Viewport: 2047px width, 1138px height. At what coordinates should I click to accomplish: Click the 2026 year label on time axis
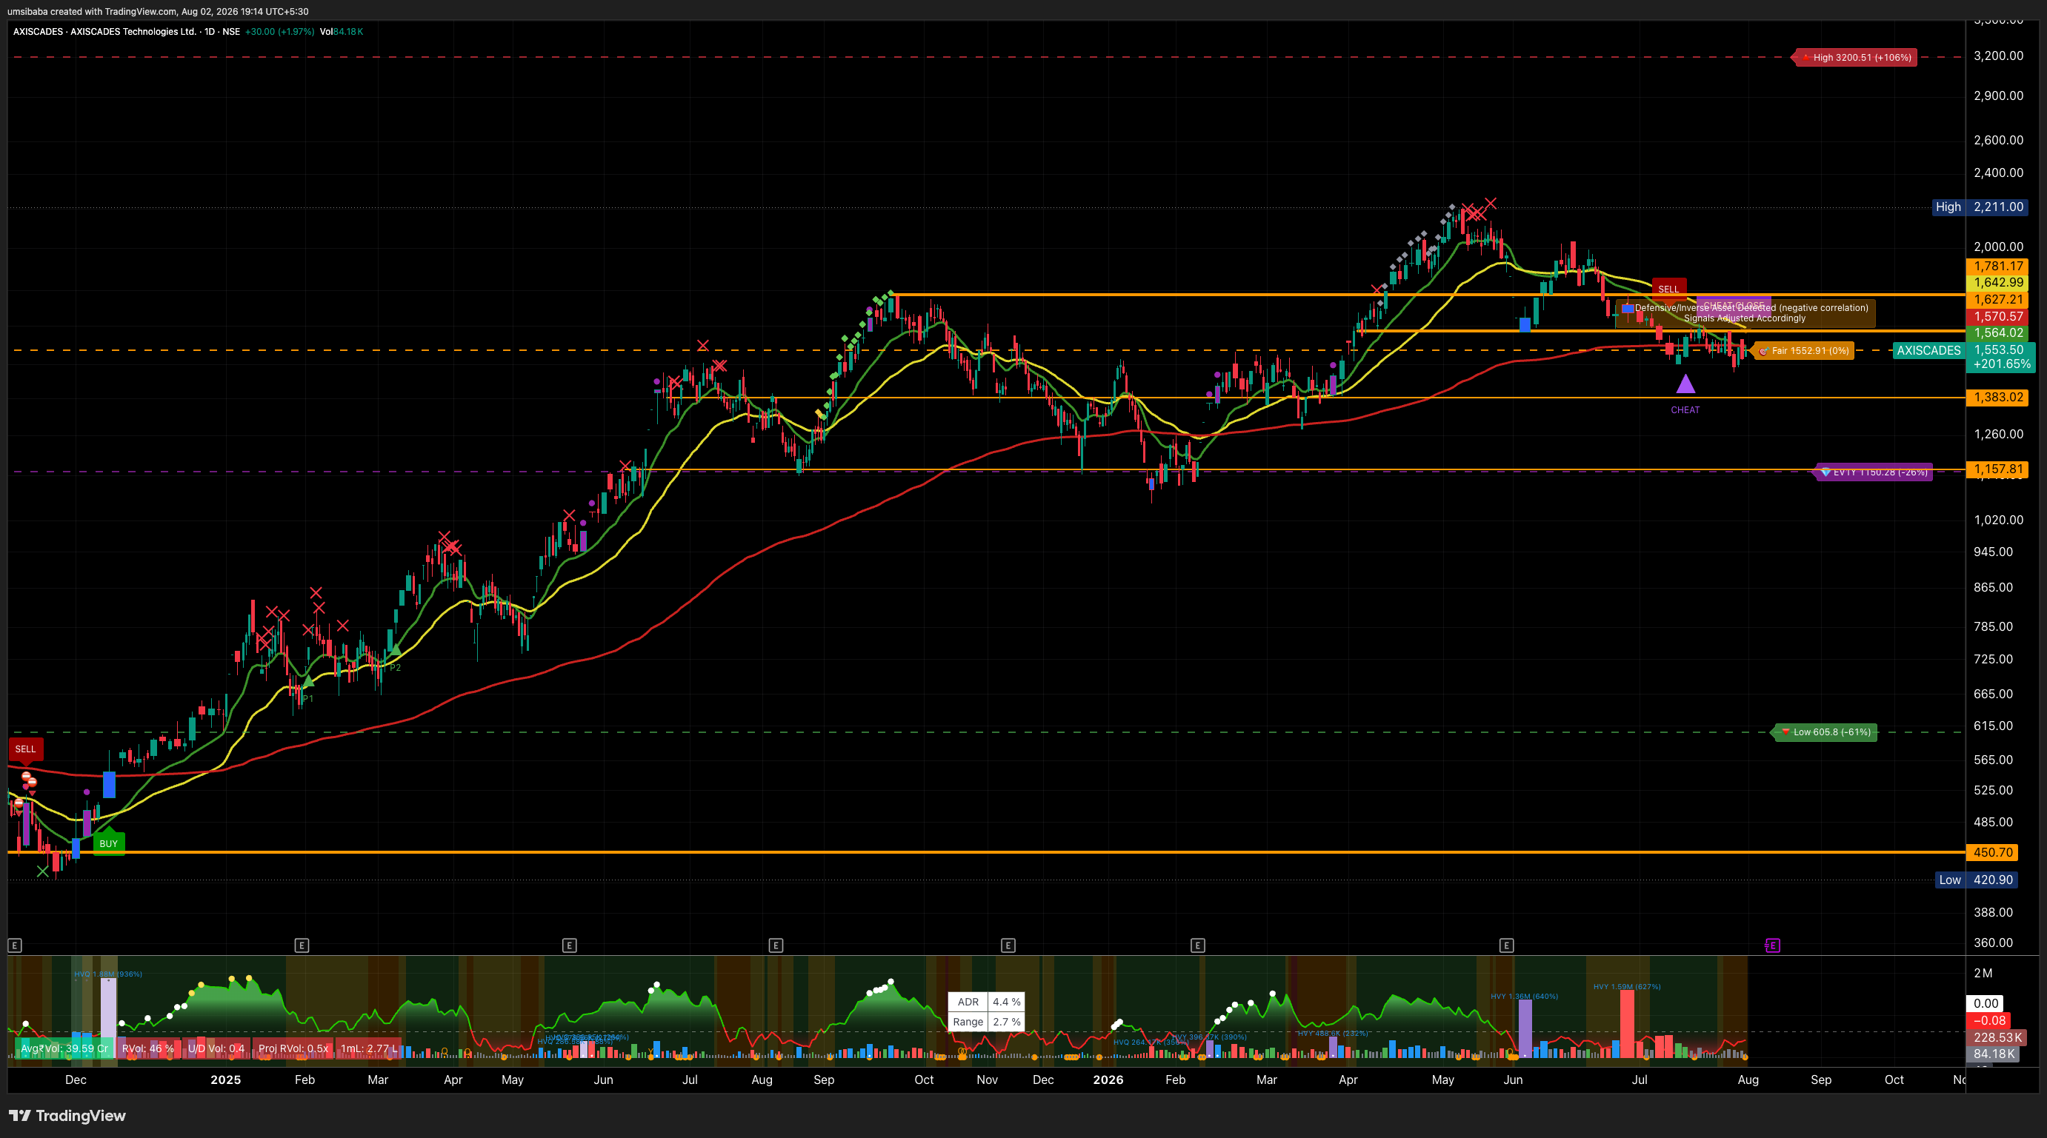pyautogui.click(x=1108, y=1080)
